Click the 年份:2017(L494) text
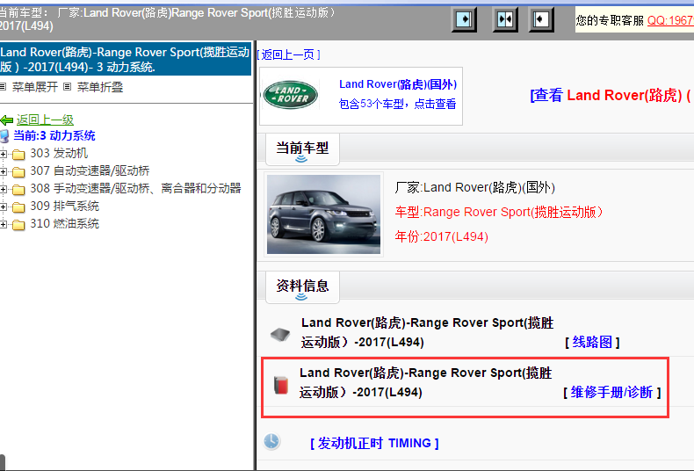This screenshot has width=694, height=471. pyautogui.click(x=442, y=237)
